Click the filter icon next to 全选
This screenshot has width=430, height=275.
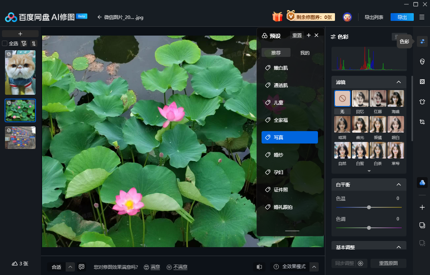pyautogui.click(x=24, y=44)
